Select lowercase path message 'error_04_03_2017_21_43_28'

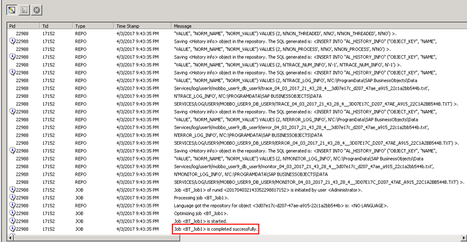(302, 127)
